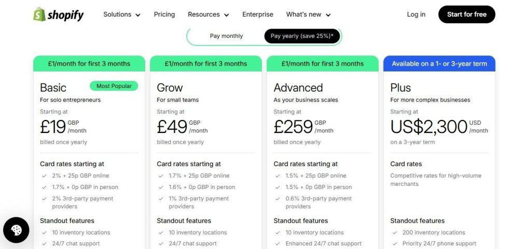Screen dimensions: 531x249
Task: Click checkmark beside Basic 10 inventory locations
Action: pyautogui.click(x=45, y=232)
